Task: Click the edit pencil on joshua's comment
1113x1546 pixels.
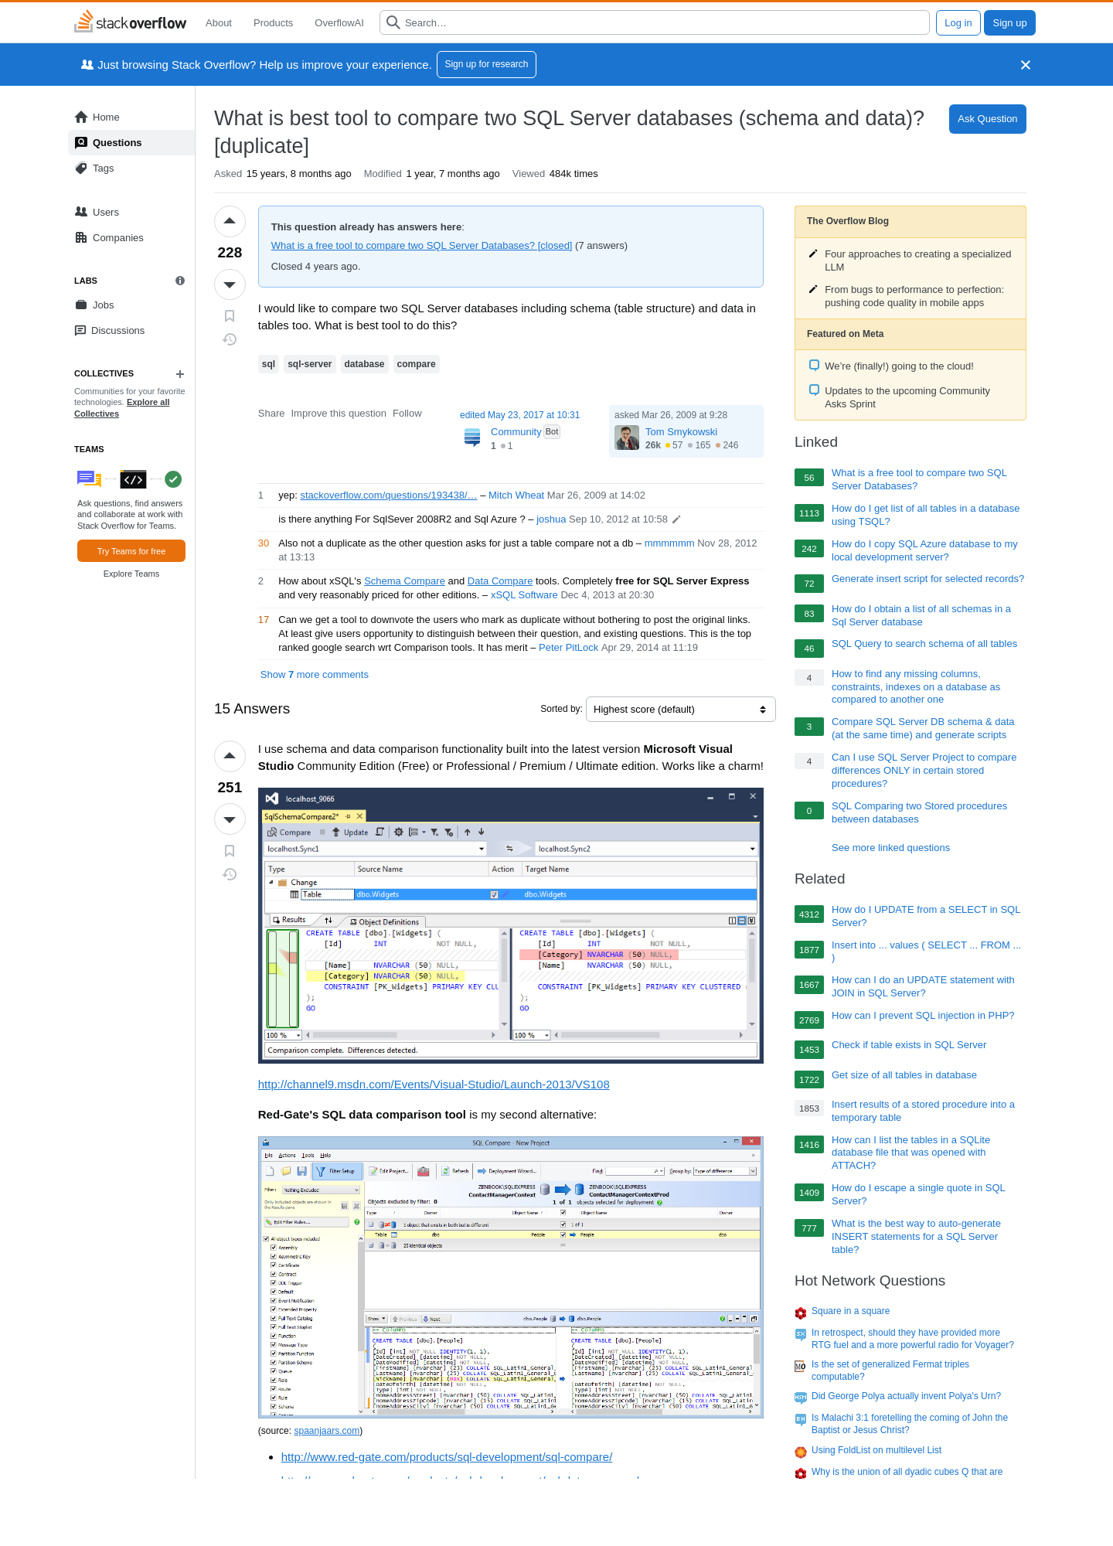Action: (676, 519)
